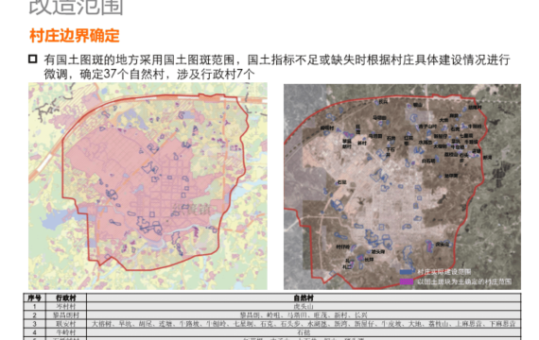Click the square bullet before 有国土图斑
Image resolution: width=539 pixels, height=340 pixels.
coord(33,59)
